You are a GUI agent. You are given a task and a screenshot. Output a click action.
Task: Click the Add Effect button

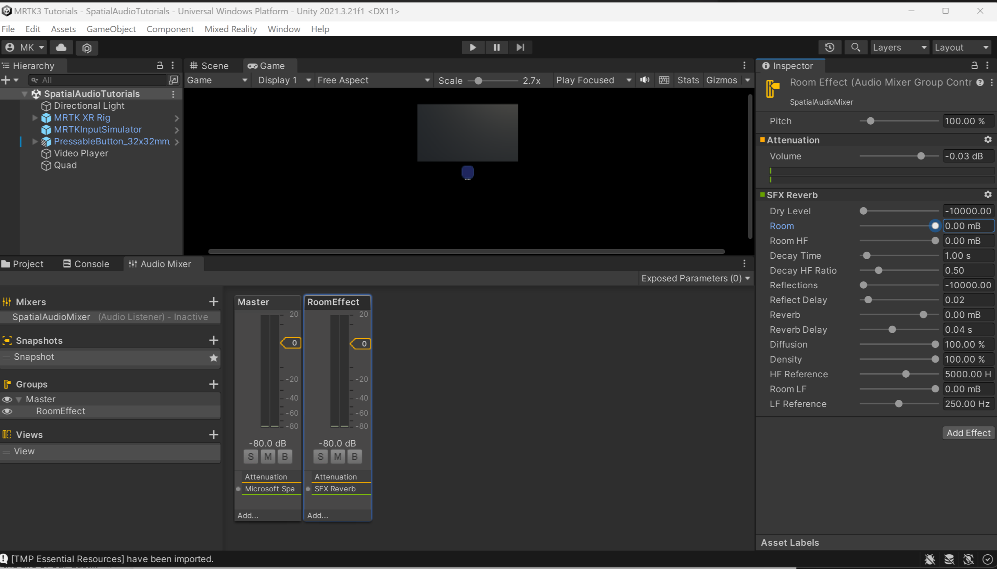click(x=968, y=432)
